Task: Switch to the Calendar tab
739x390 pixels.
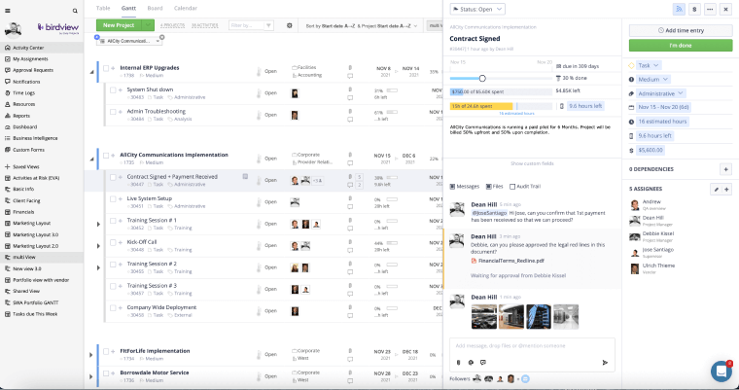Action: [185, 8]
